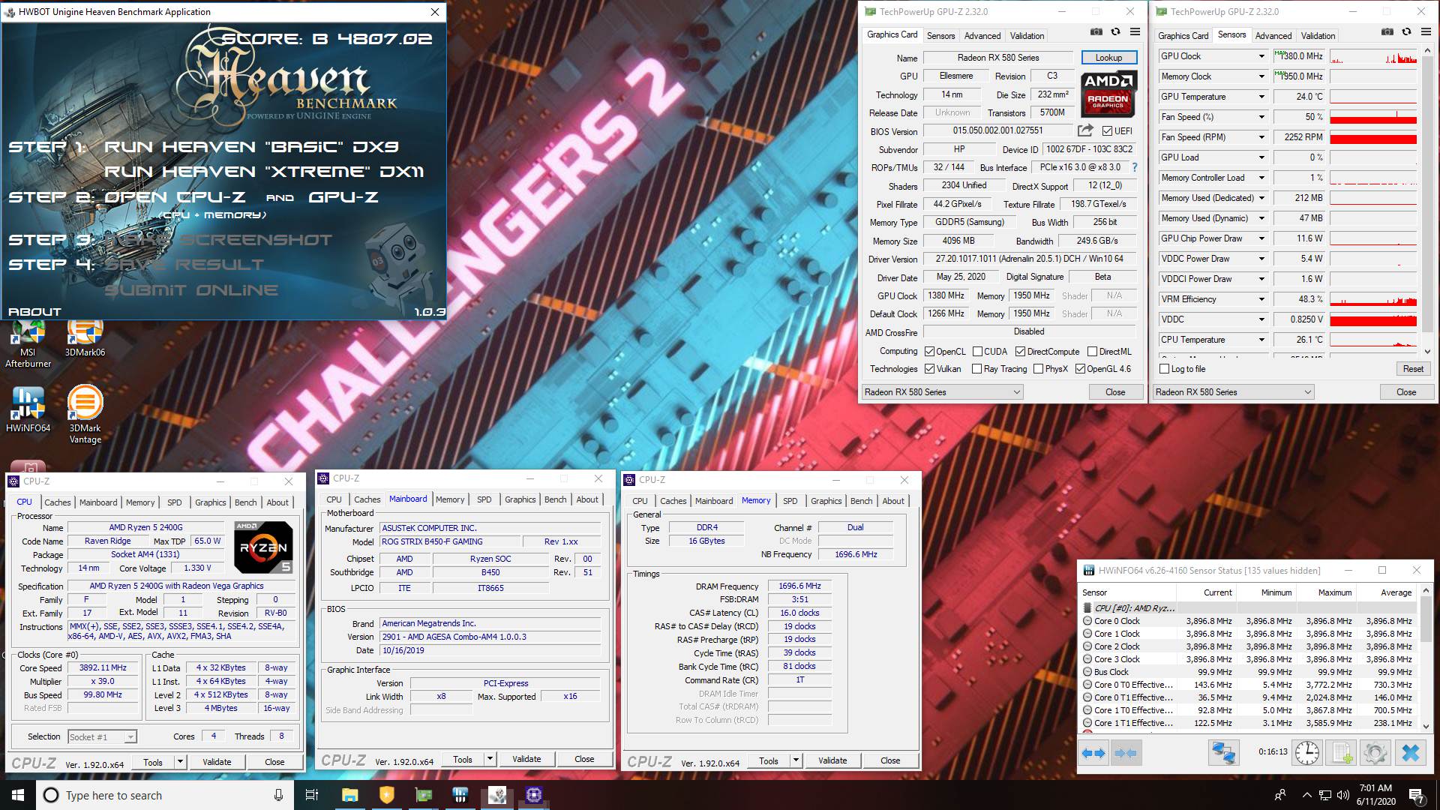This screenshot has width=1440, height=810.
Task: Open 3DMark Vantage desktop shortcut
Action: [x=85, y=414]
